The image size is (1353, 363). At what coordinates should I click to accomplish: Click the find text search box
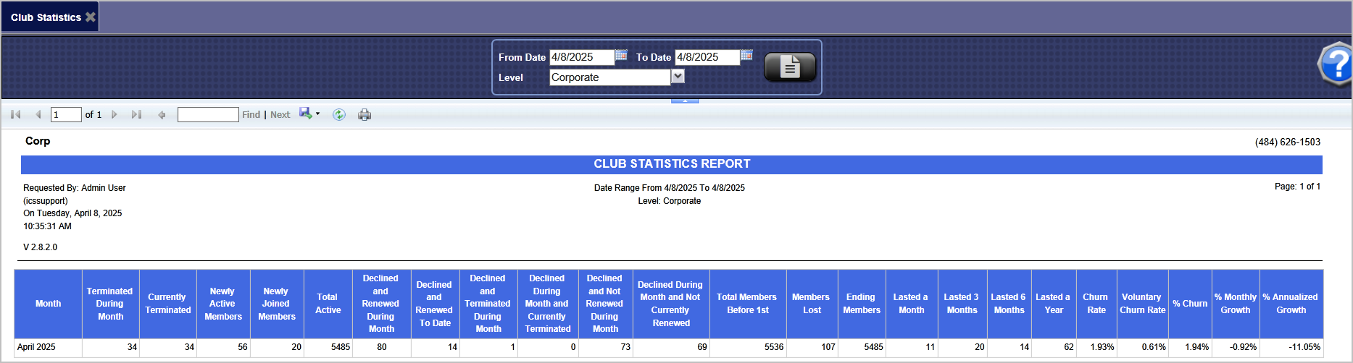pos(208,114)
